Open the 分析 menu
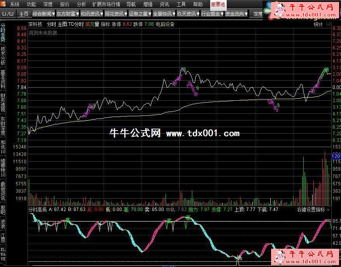The width and height of the screenshot is (341, 267). click(81, 4)
